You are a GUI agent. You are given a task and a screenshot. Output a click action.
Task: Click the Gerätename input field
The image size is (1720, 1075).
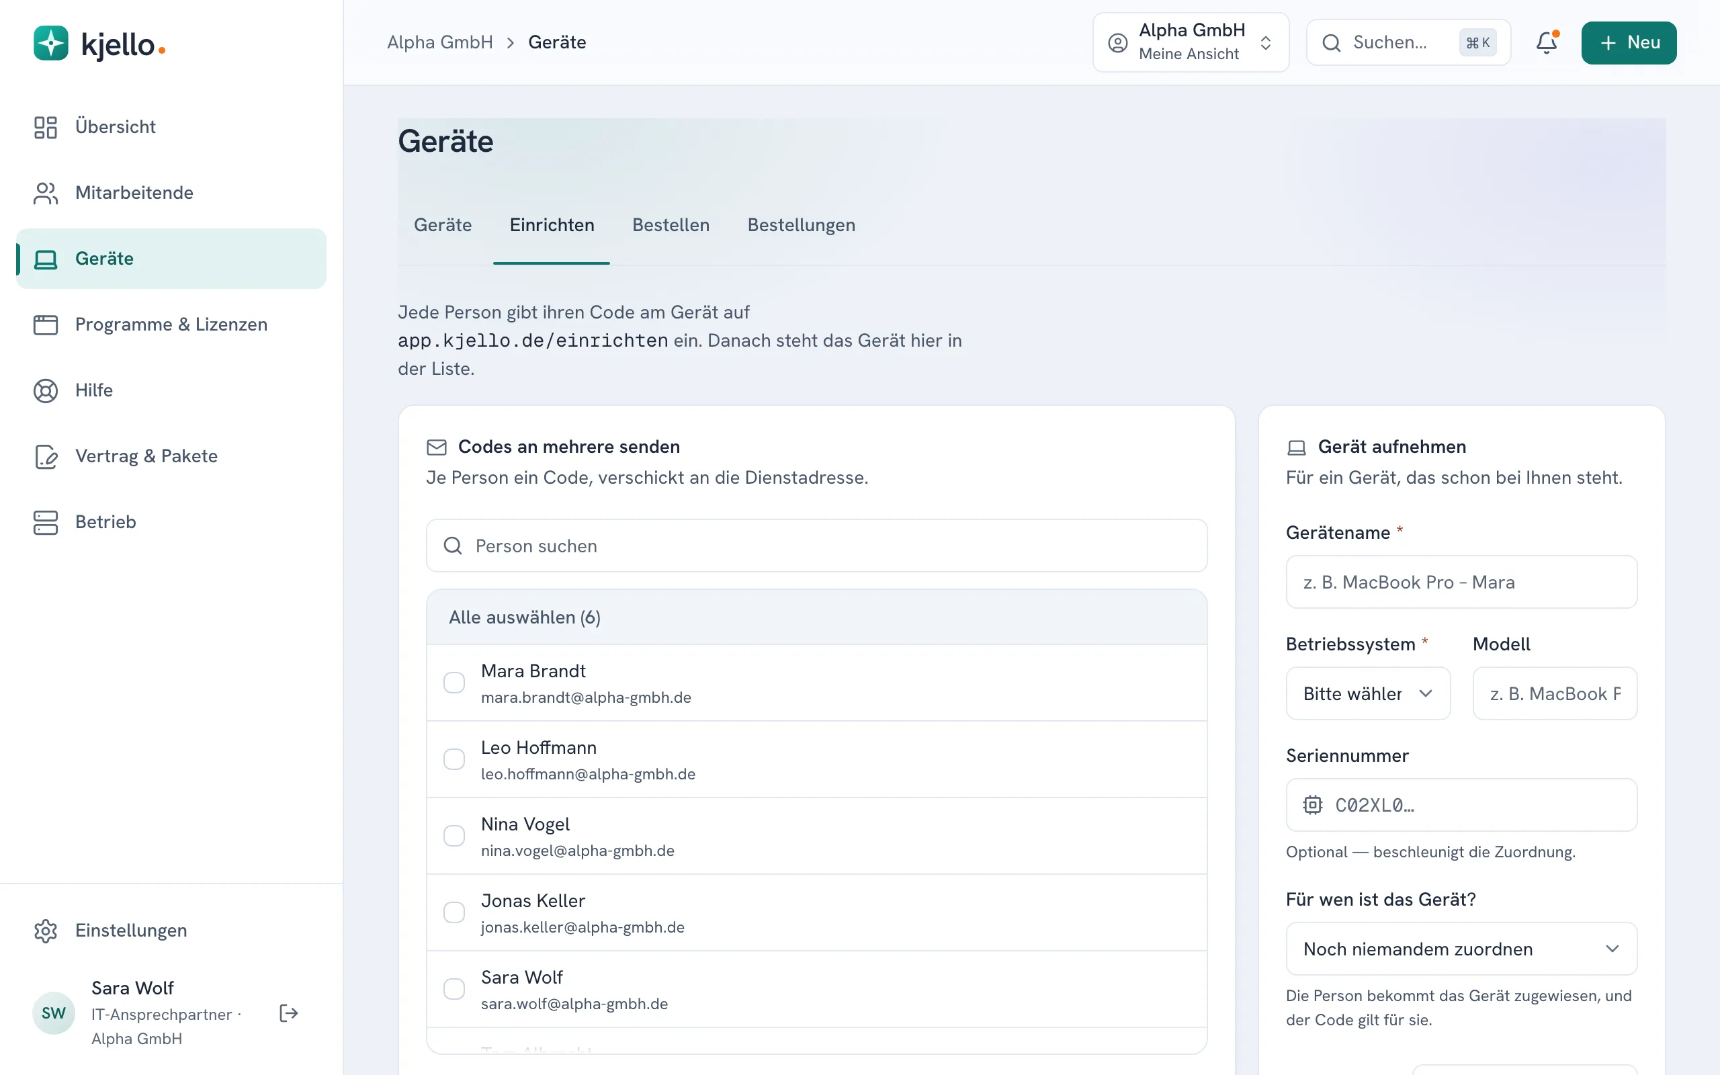pos(1461,582)
